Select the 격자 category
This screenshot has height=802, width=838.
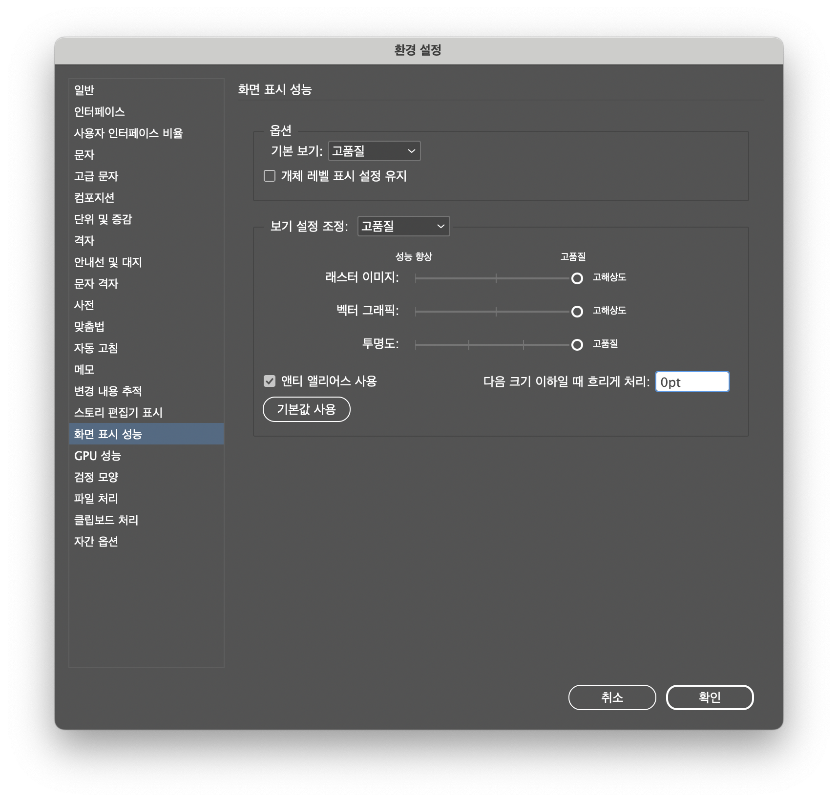(146, 240)
